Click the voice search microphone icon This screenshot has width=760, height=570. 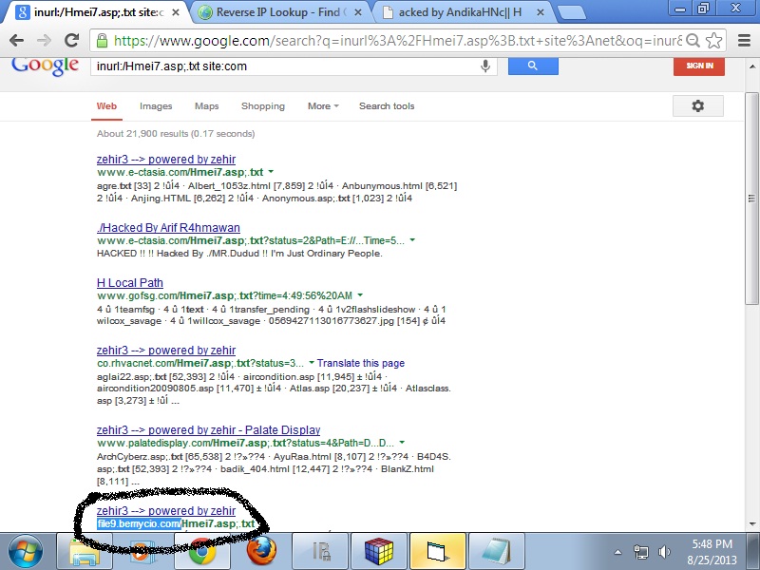[x=485, y=66]
